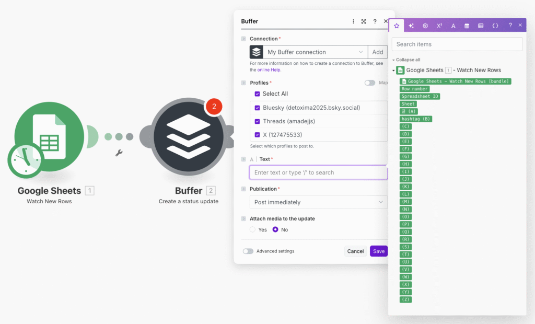The width and height of the screenshot is (535, 324).
Task: Open the wrench filter on the route
Action: click(119, 153)
